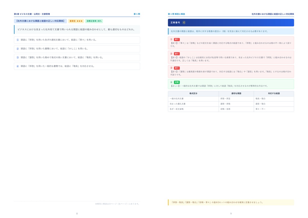Click the '一般の社外文書' table cell
The width and height of the screenshot is (308, 218).
click(193, 99)
